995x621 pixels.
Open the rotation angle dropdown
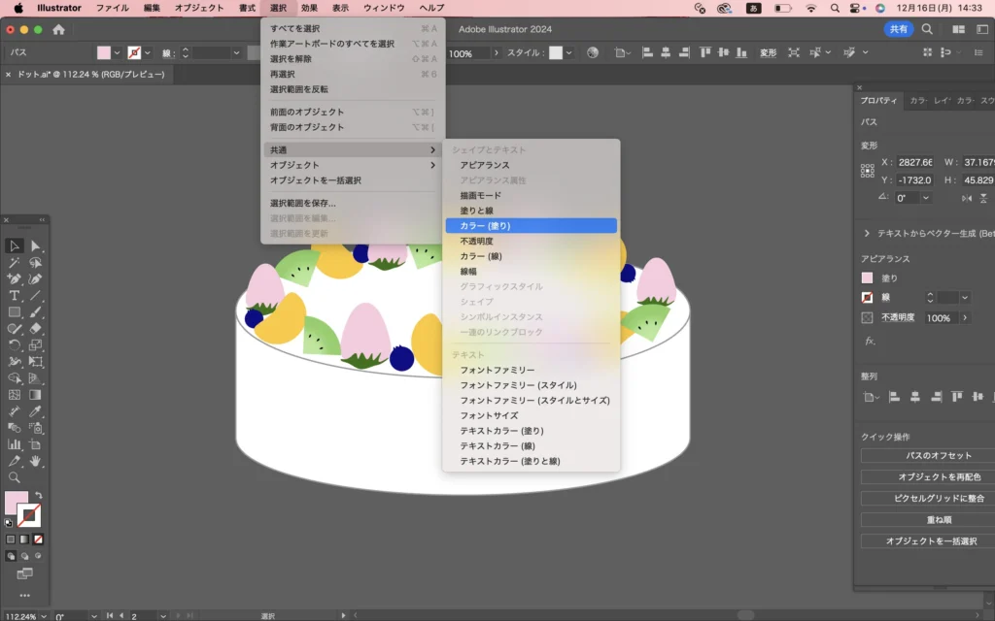tap(926, 198)
